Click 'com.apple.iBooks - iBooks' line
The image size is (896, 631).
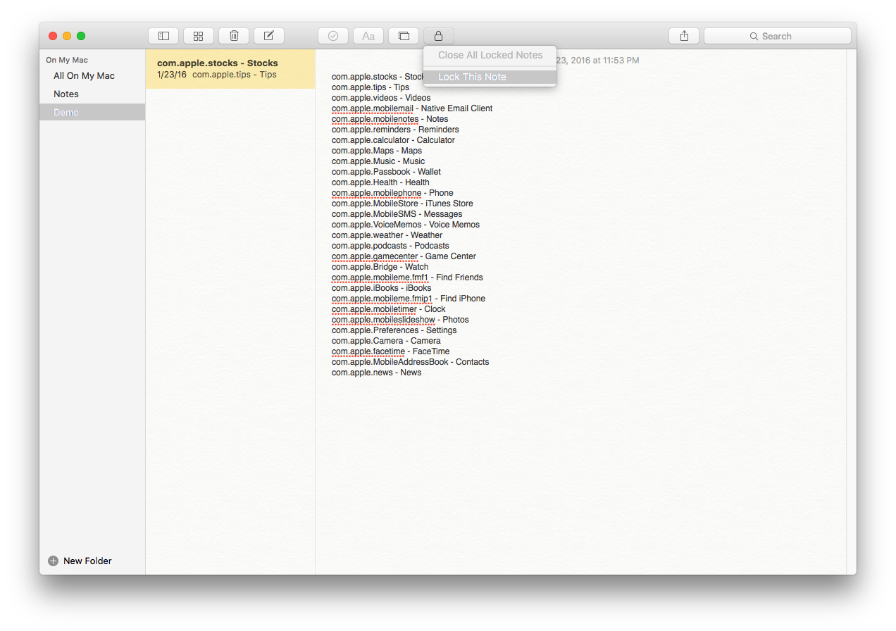click(382, 288)
